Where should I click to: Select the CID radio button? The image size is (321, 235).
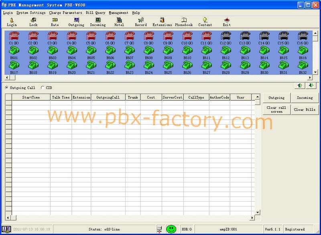point(43,87)
